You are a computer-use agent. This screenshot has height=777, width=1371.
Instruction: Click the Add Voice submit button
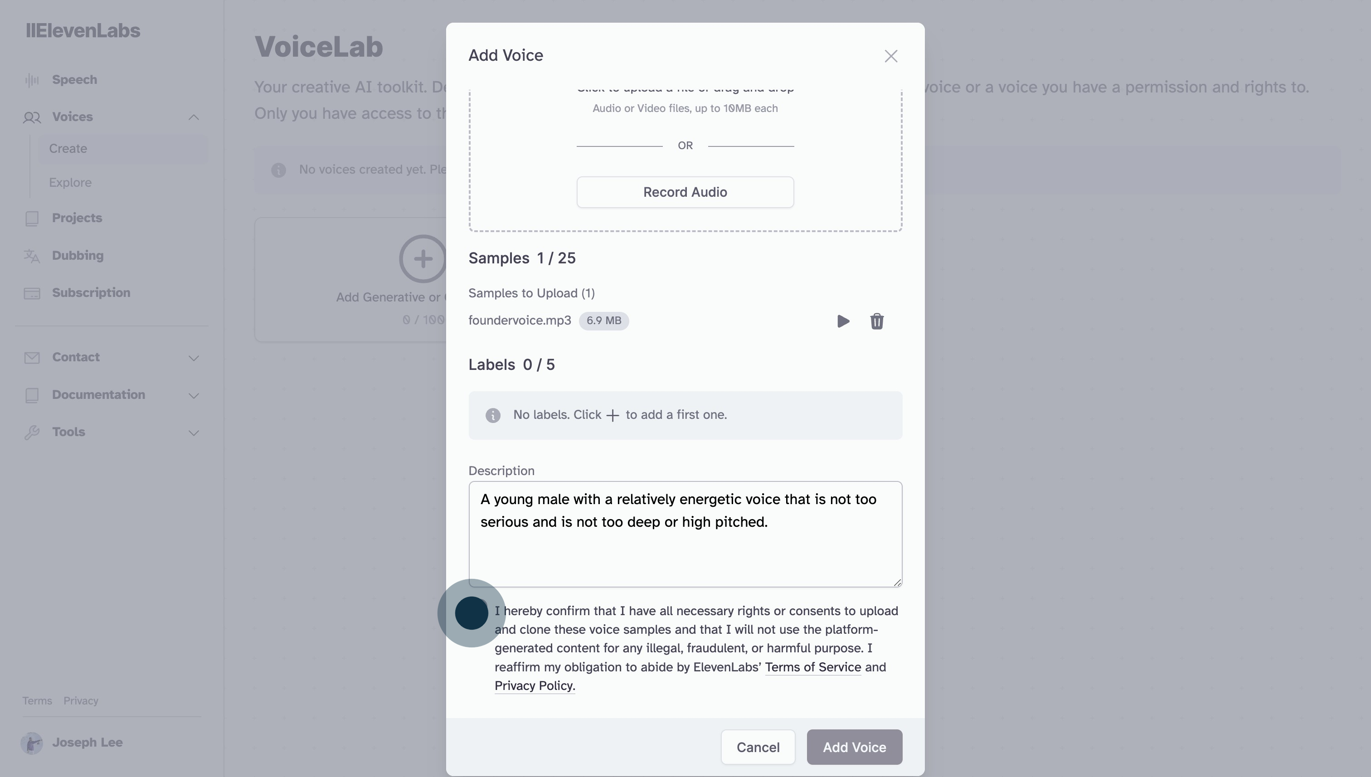854,747
